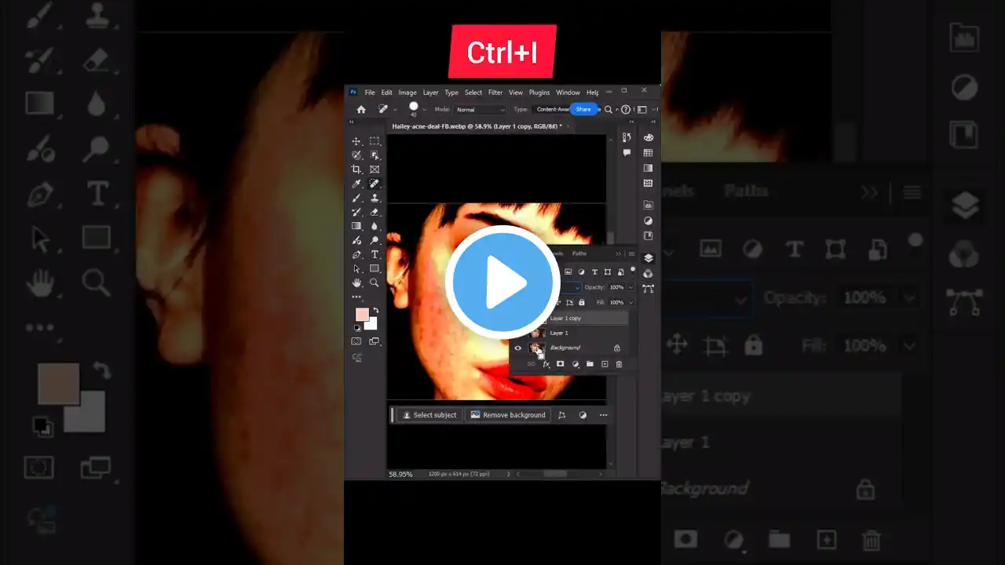
Task: Choose the Hand tool
Action: [356, 282]
